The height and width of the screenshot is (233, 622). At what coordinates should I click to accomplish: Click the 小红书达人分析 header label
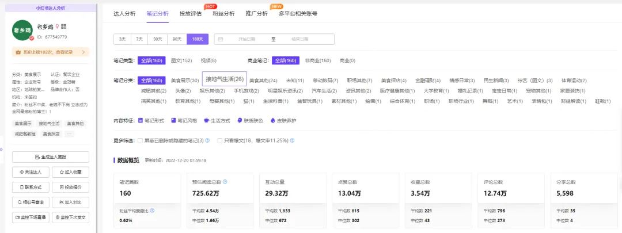pyautogui.click(x=50, y=8)
